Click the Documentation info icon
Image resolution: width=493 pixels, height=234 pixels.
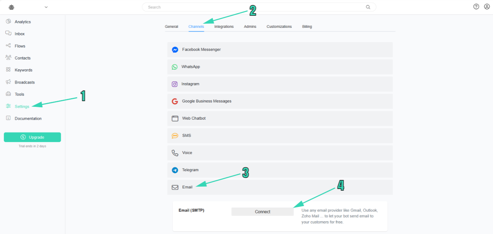coord(8,118)
